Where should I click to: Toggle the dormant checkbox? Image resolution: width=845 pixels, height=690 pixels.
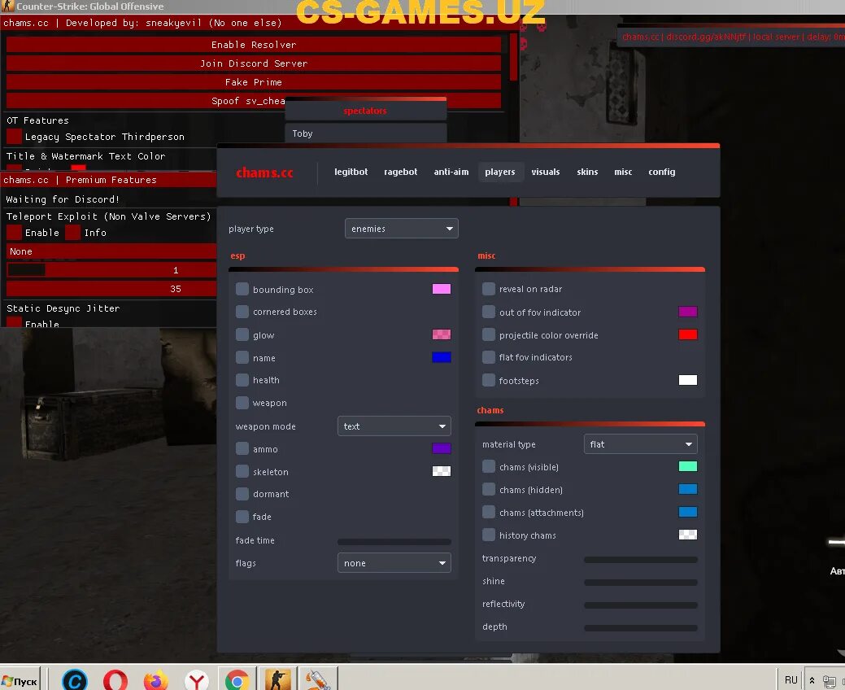point(242,494)
